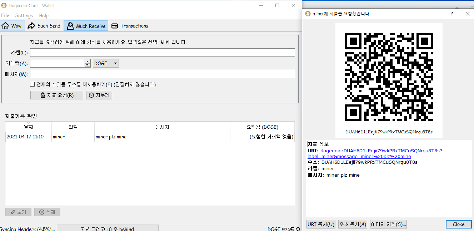Click the 라벨(L) label input field
Image resolution: width=474 pixels, height=231 pixels.
pyautogui.click(x=163, y=53)
